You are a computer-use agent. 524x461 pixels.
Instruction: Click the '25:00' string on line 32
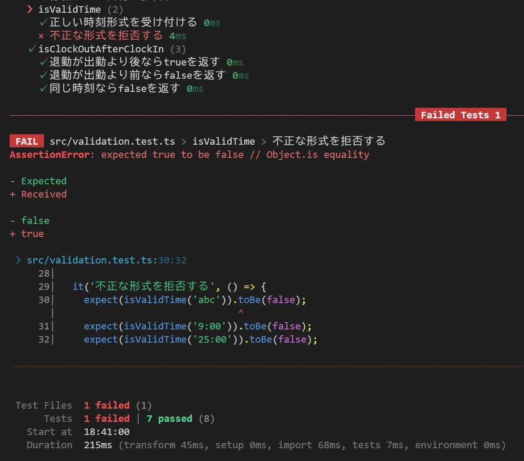click(x=212, y=339)
